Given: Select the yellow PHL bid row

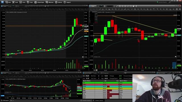Looking at the screenshot, I should [x=101, y=88].
